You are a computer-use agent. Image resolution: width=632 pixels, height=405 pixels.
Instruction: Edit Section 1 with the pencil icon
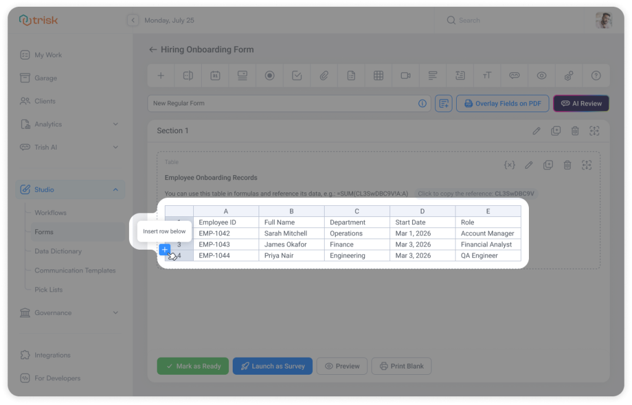535,130
